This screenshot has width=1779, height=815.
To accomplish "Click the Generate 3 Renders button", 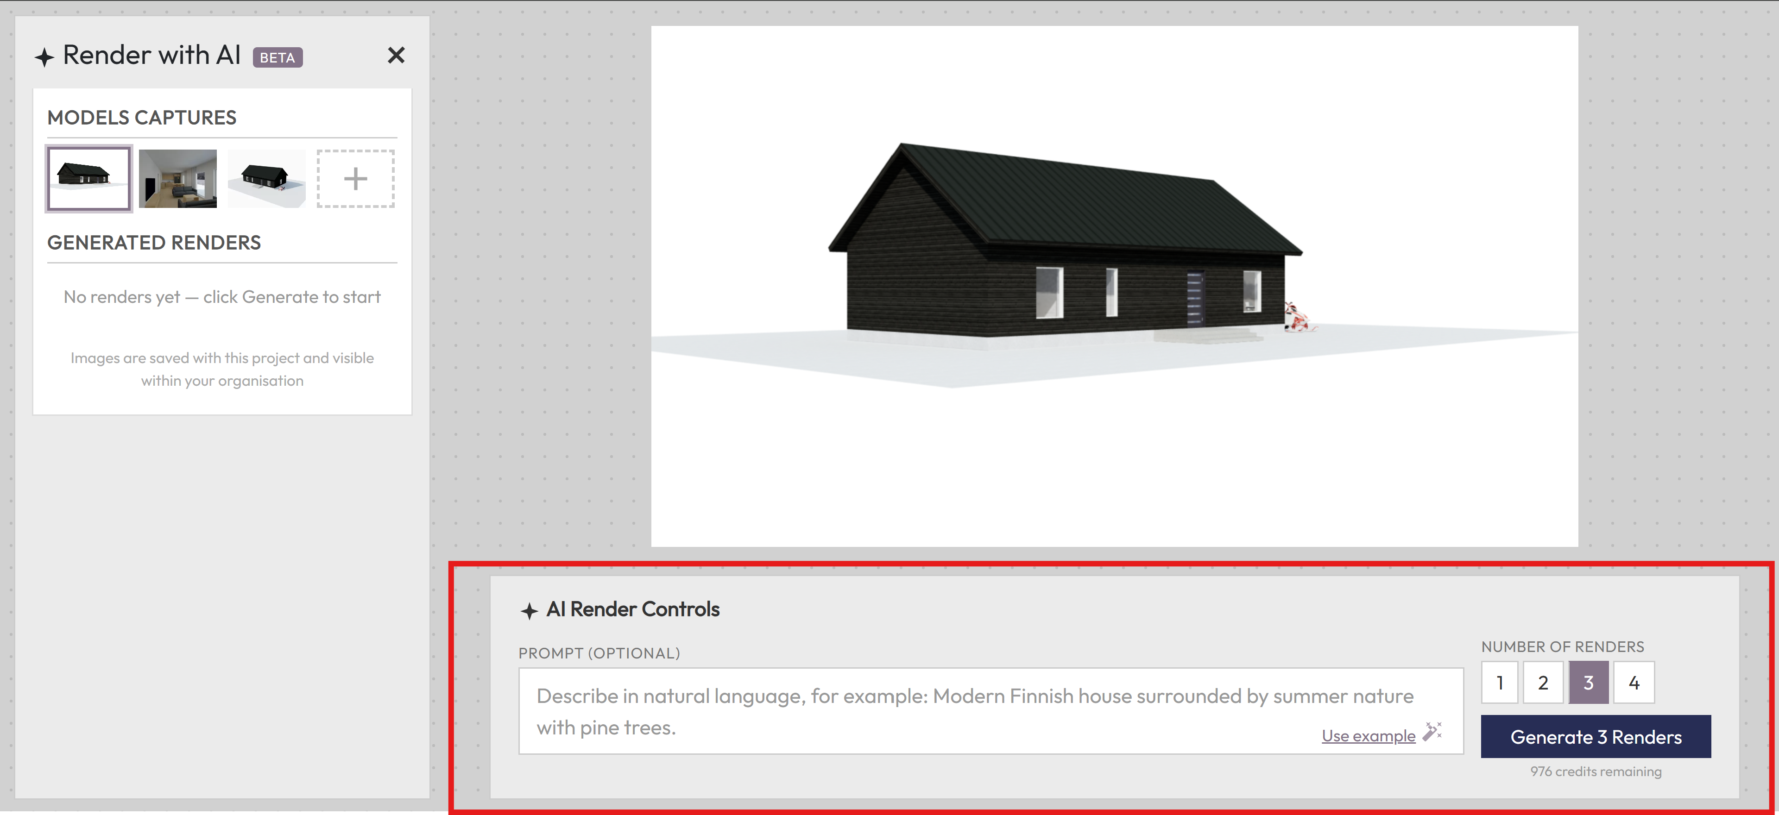I will point(1596,737).
